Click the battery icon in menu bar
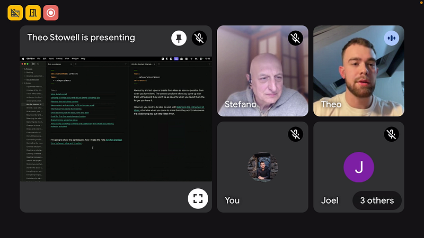The width and height of the screenshot is (424, 238). tap(196, 59)
